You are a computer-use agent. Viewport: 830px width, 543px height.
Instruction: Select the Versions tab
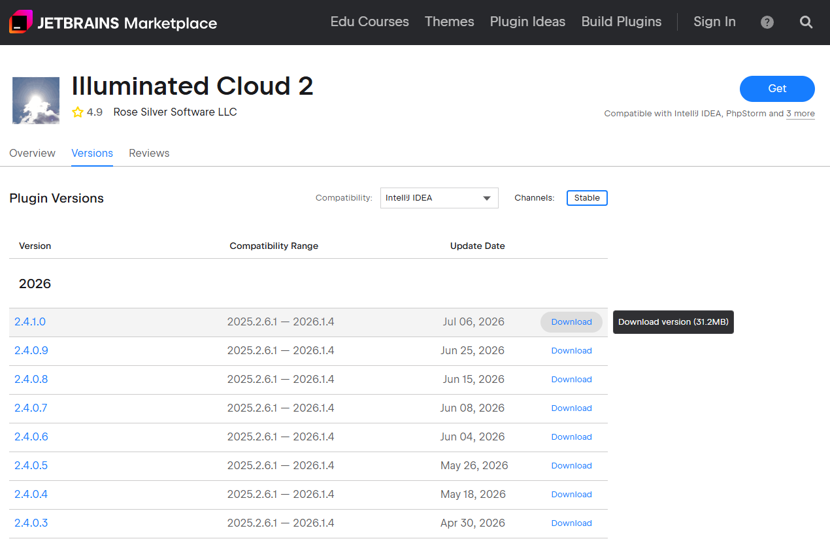(92, 153)
